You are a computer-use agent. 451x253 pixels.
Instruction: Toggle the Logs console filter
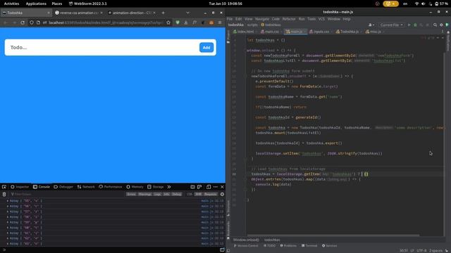pos(157,194)
